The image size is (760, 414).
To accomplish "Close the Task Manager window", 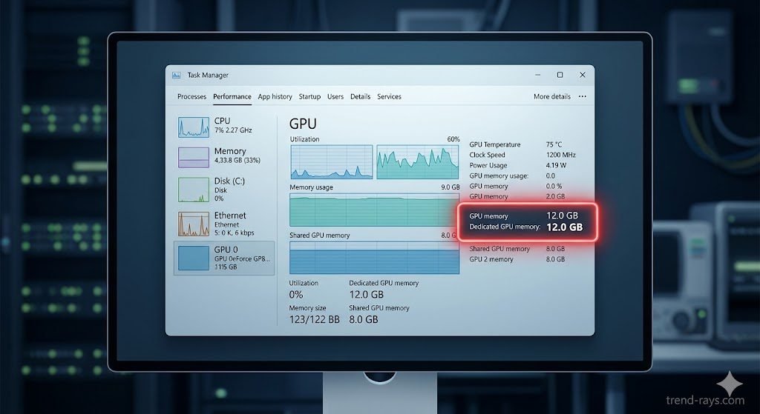I will [x=583, y=75].
